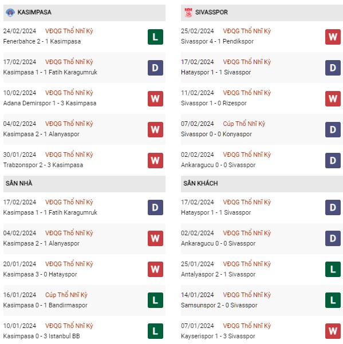Click the L badge for Samsunspor 2 - 0 Sivasspor
The image size is (343, 344).
click(x=333, y=300)
